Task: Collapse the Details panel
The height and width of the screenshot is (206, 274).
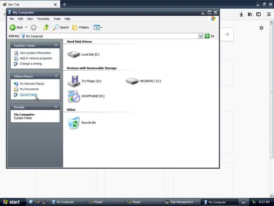Action: (56, 107)
